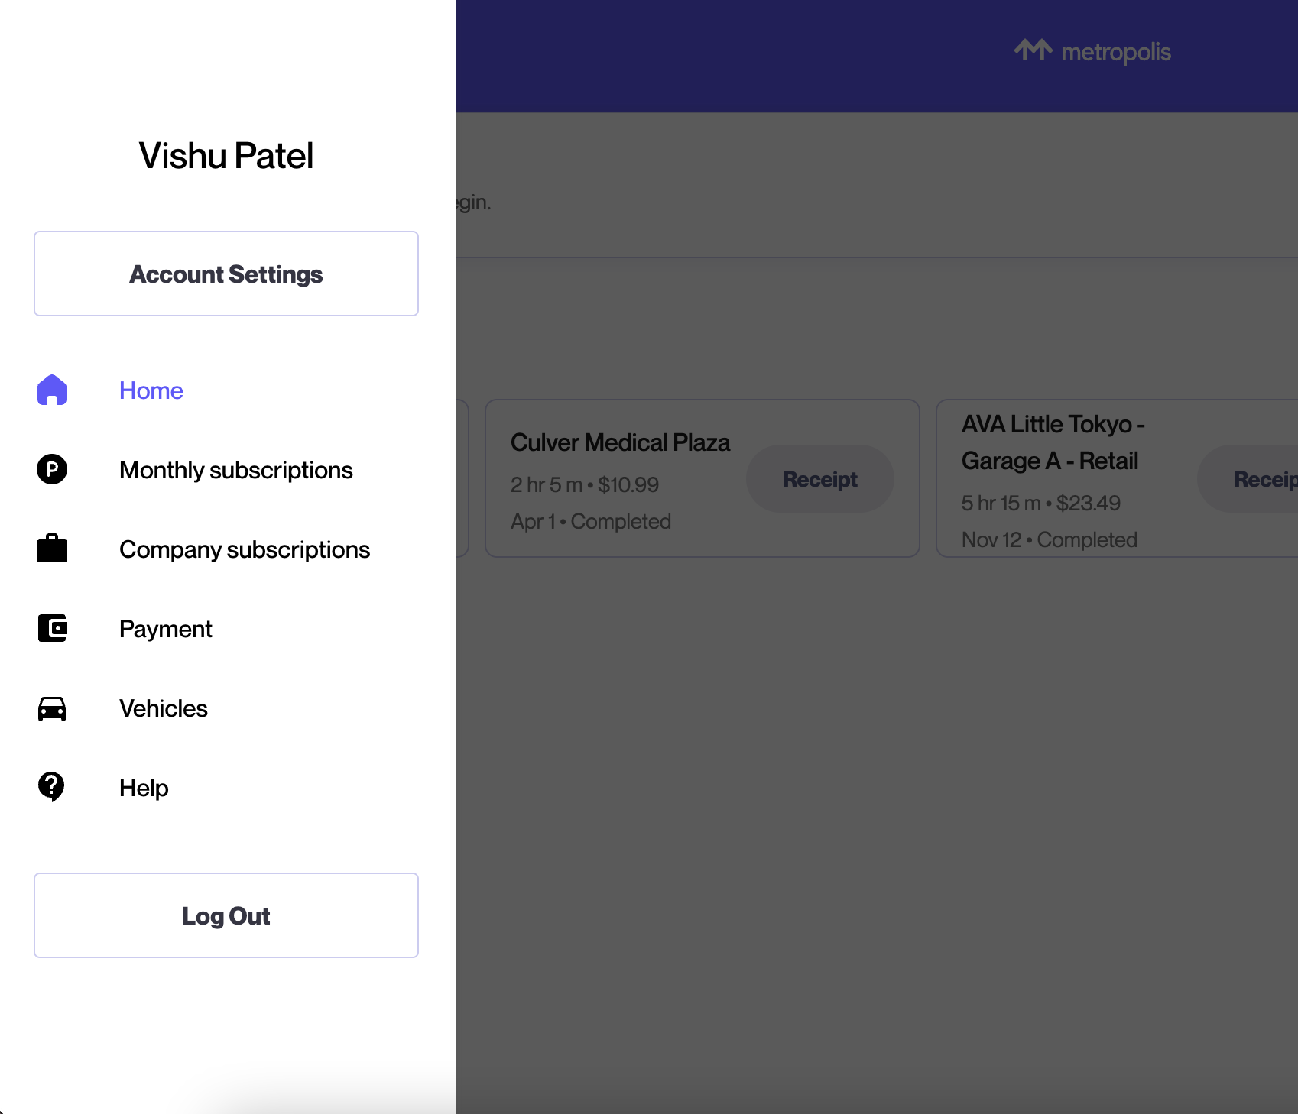Image resolution: width=1298 pixels, height=1114 pixels.
Task: Click the Payment wallet icon
Action: [53, 628]
